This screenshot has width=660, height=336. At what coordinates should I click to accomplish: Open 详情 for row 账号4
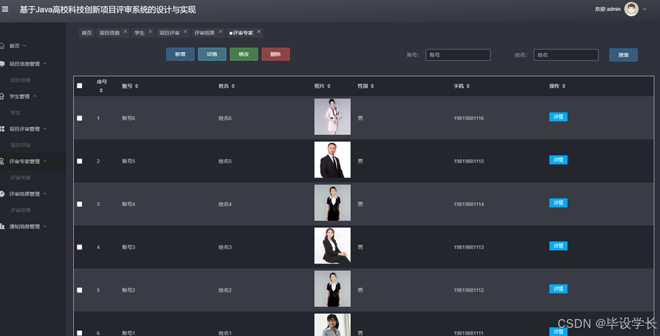coord(558,203)
